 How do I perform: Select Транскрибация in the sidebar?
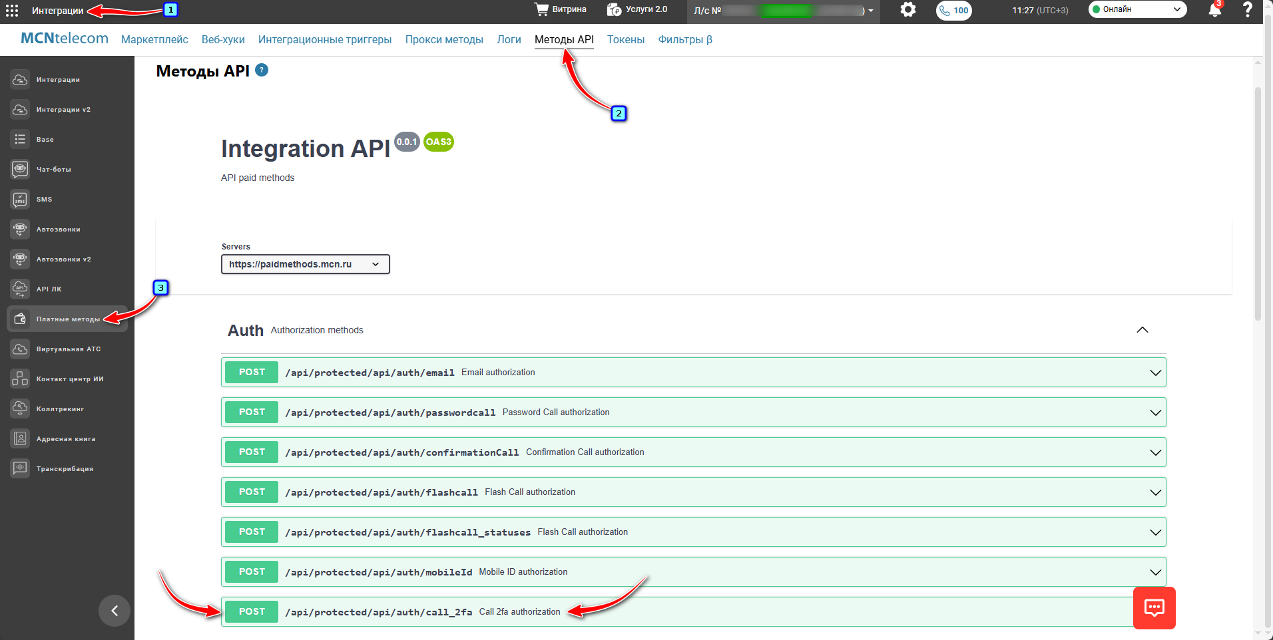point(65,469)
